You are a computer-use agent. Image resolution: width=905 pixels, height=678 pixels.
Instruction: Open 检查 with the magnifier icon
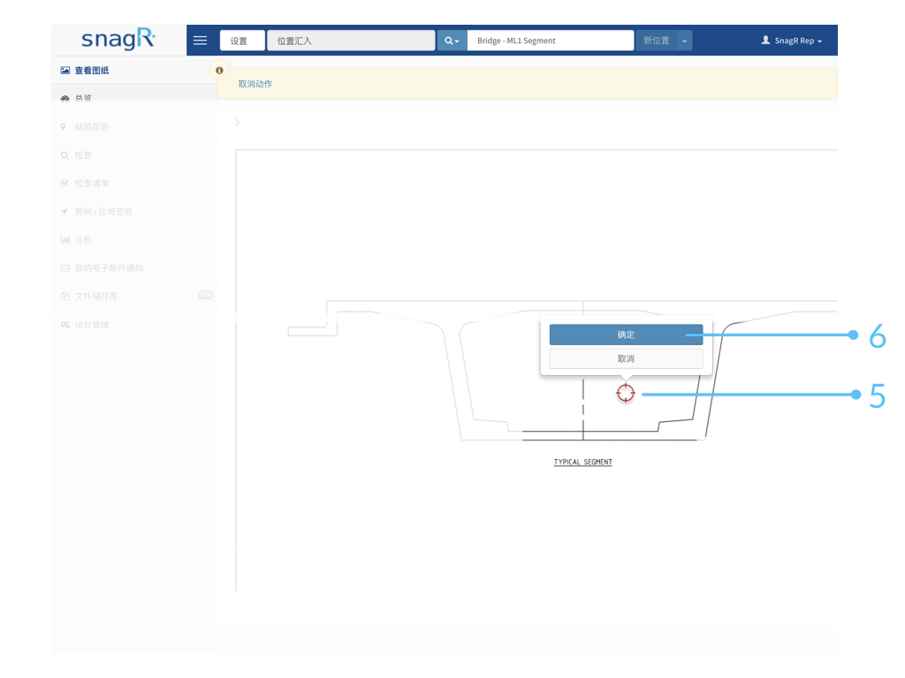[x=134, y=155]
